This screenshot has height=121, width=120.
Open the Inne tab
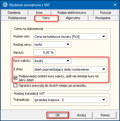(x=39, y=13)
